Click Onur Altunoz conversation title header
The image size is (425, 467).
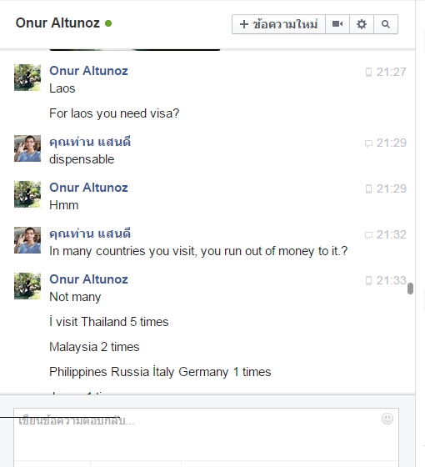click(57, 23)
